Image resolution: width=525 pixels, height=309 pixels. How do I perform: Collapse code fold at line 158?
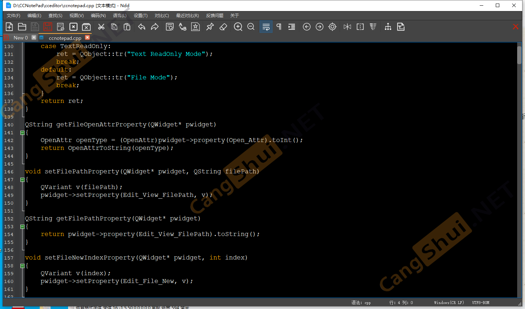(x=22, y=266)
